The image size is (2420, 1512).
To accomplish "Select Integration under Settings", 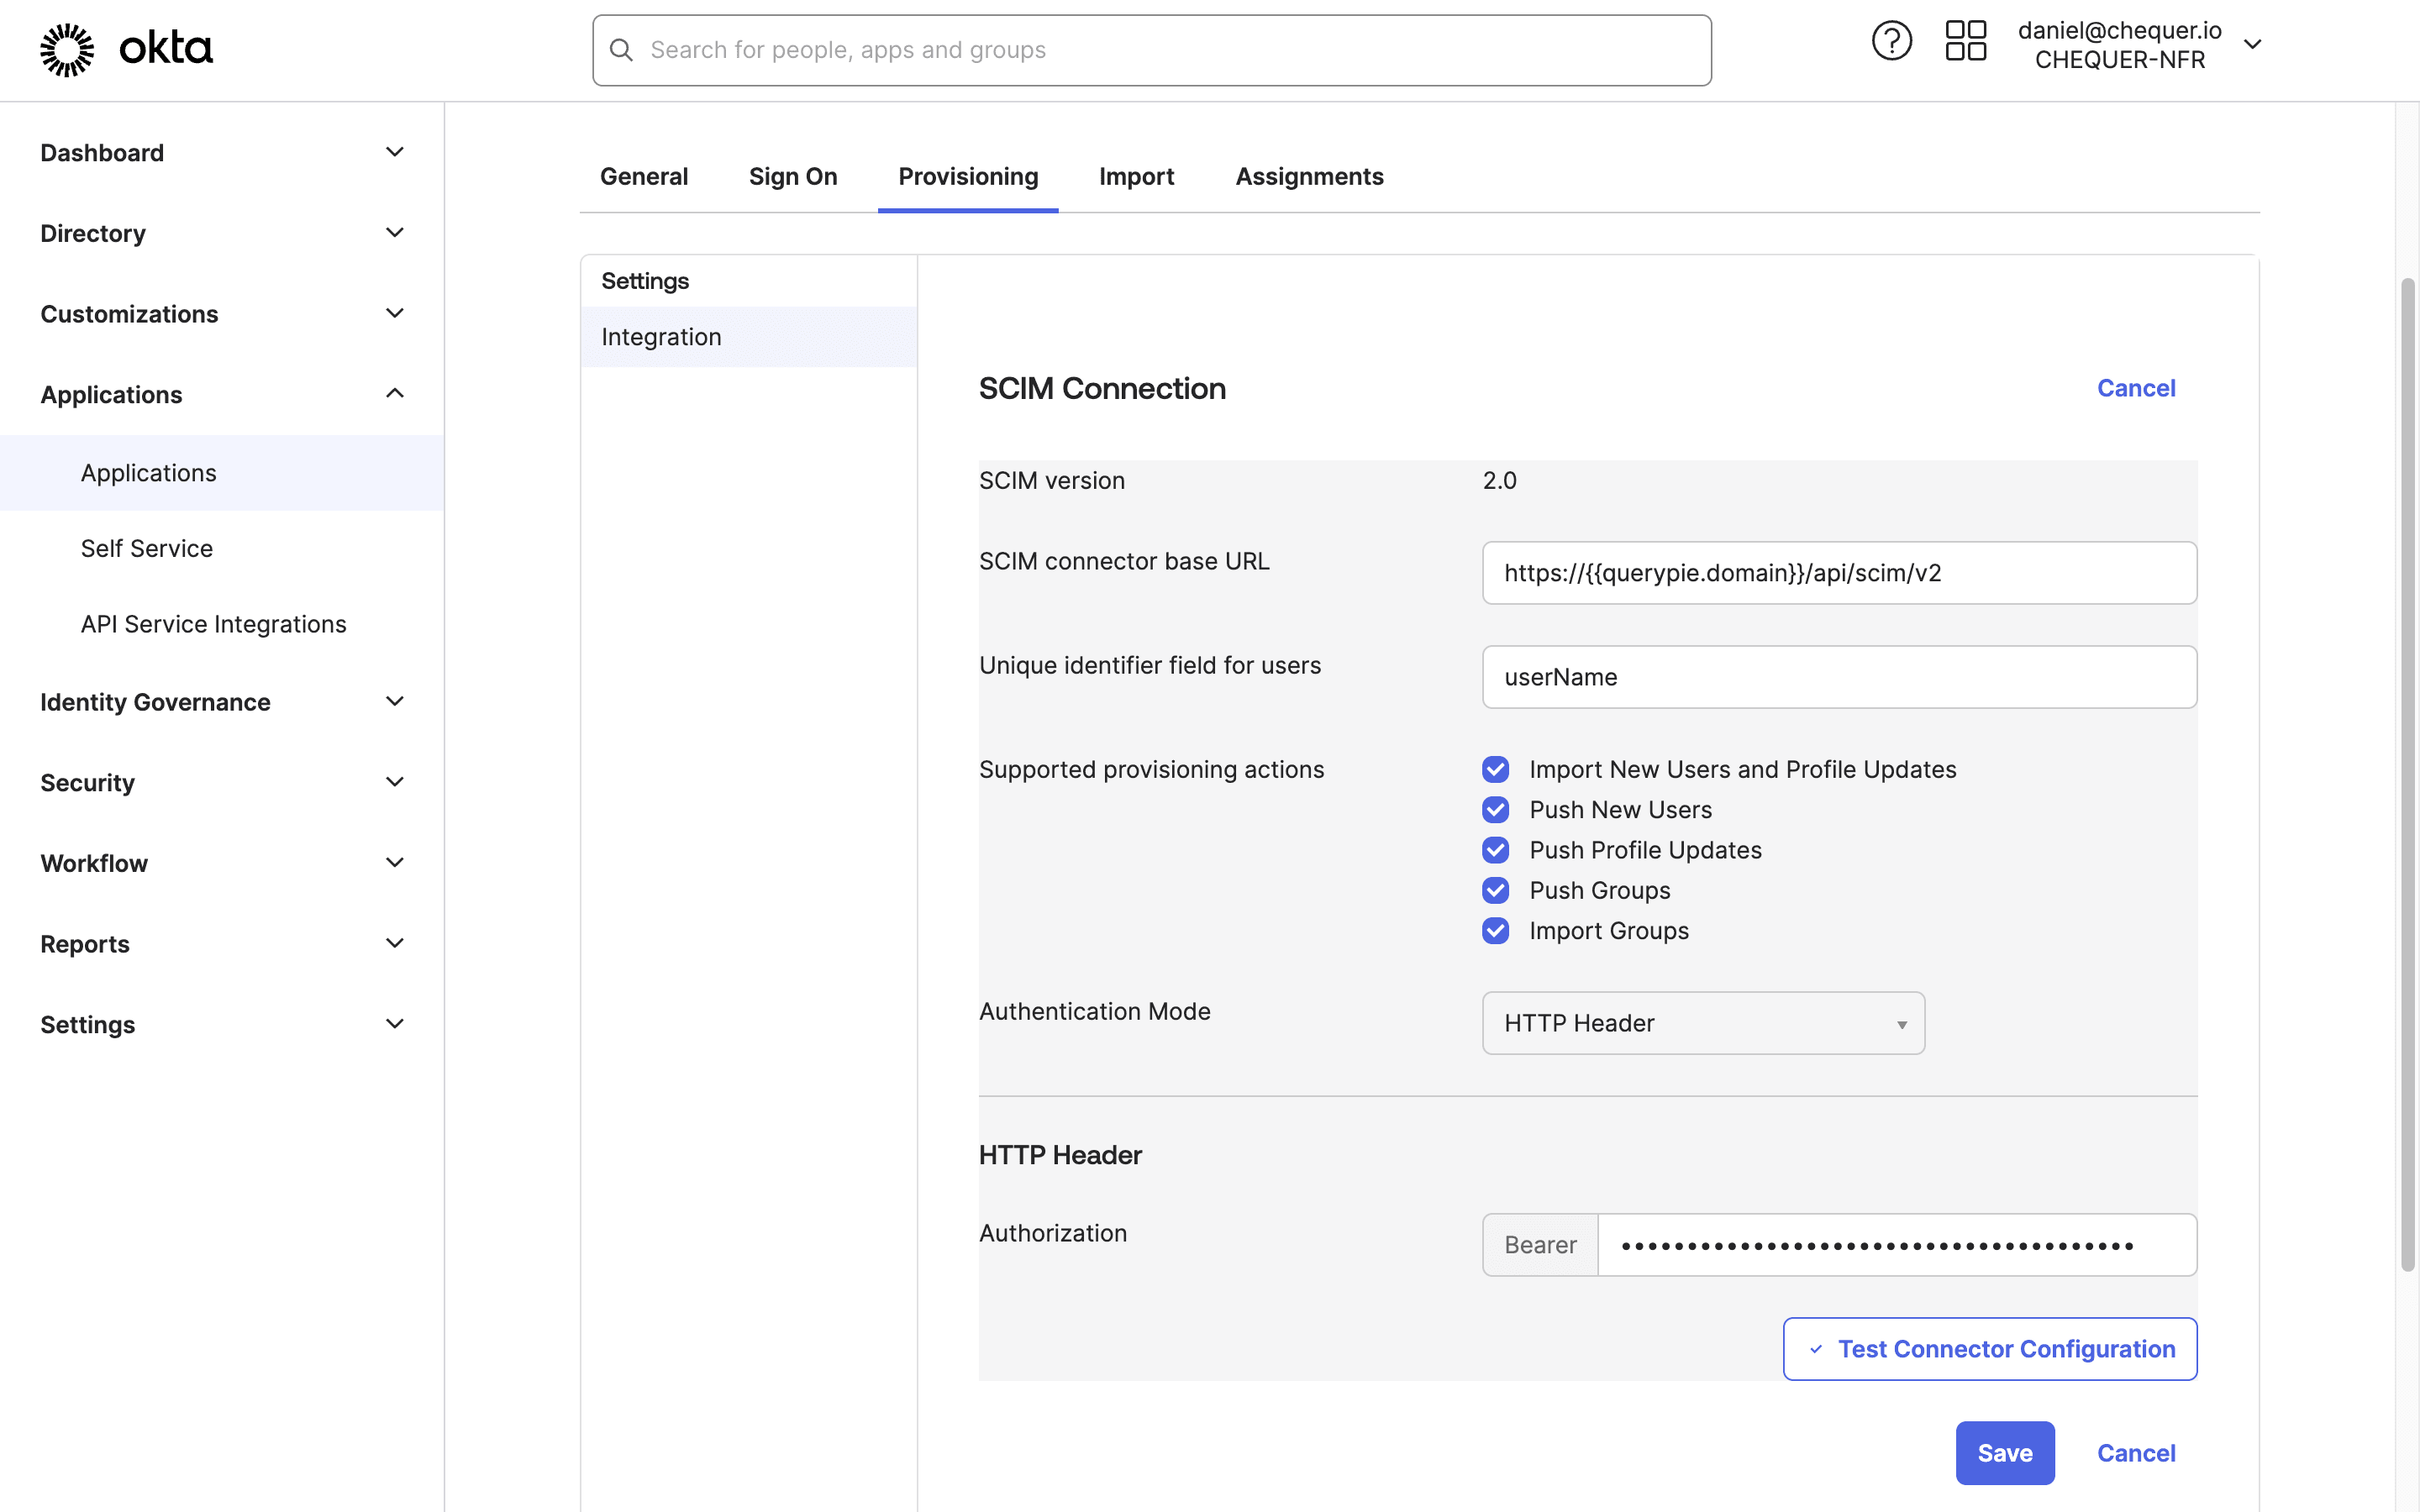I will click(661, 336).
